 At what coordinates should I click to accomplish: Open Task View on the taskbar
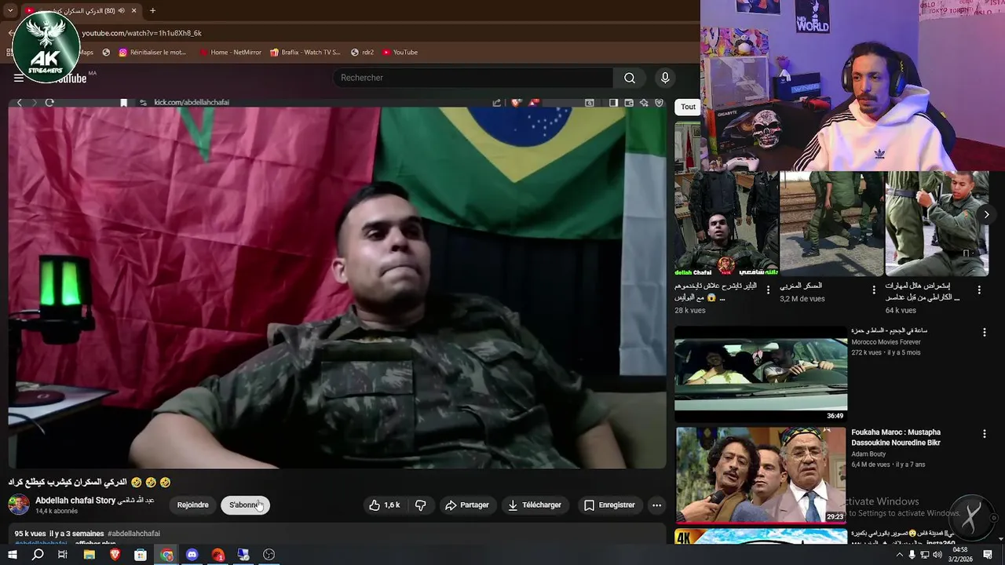[63, 555]
